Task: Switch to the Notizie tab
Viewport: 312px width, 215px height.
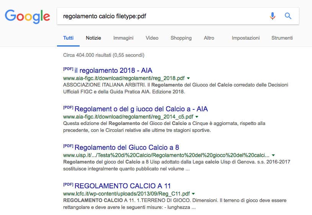Action: point(93,38)
